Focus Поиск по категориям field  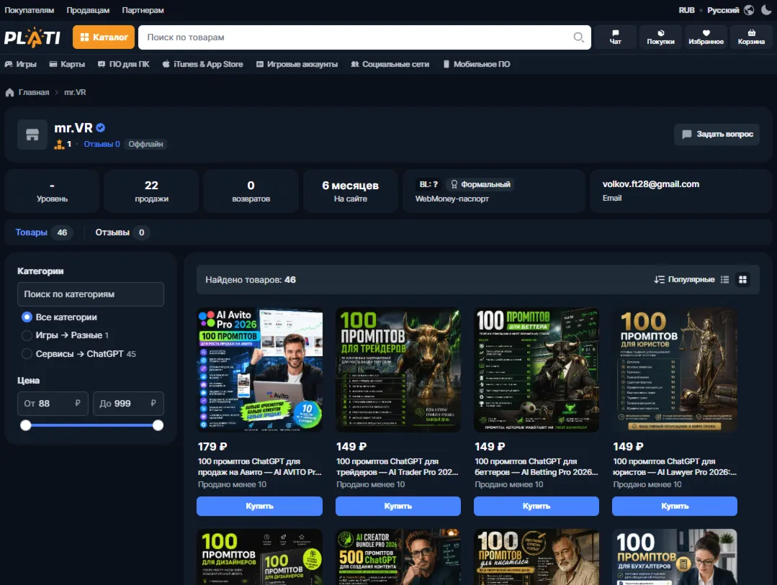point(91,294)
